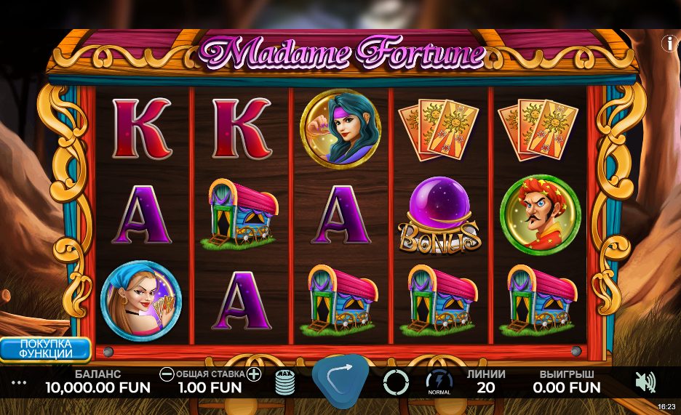The image size is (681, 415).
Task: Click the blue-scarf woman with cards symbol
Action: point(141,300)
